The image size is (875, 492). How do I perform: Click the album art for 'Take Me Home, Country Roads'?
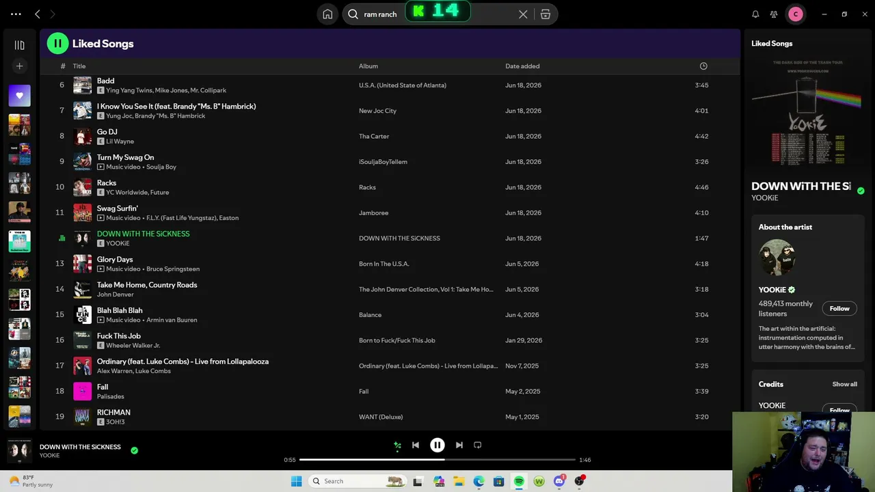coord(82,289)
